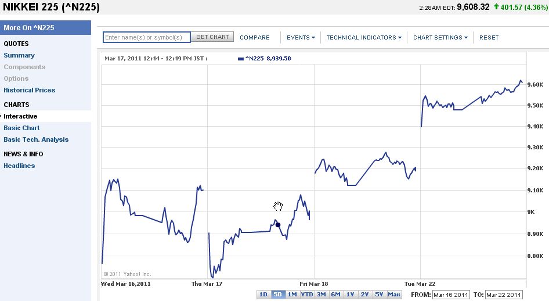Click the Fri Mar 18 axis label
This screenshot has width=549, height=301.
click(314, 284)
